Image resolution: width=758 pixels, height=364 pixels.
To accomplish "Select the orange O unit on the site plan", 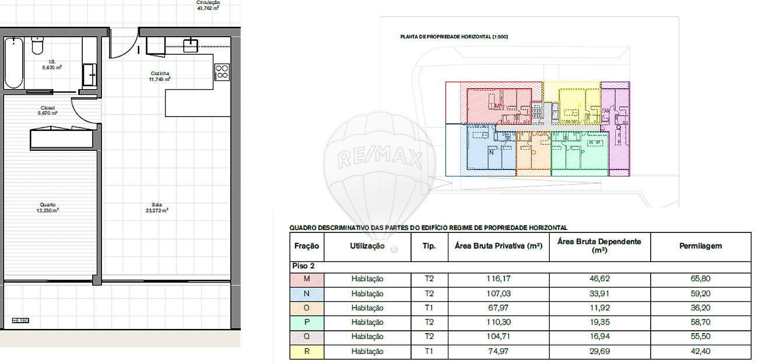I will 534,154.
